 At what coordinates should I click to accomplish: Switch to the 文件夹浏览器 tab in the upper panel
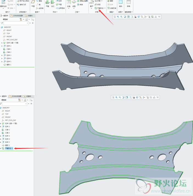[17, 16]
